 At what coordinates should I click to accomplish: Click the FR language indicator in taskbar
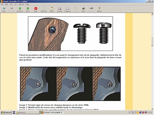pos(14,112)
